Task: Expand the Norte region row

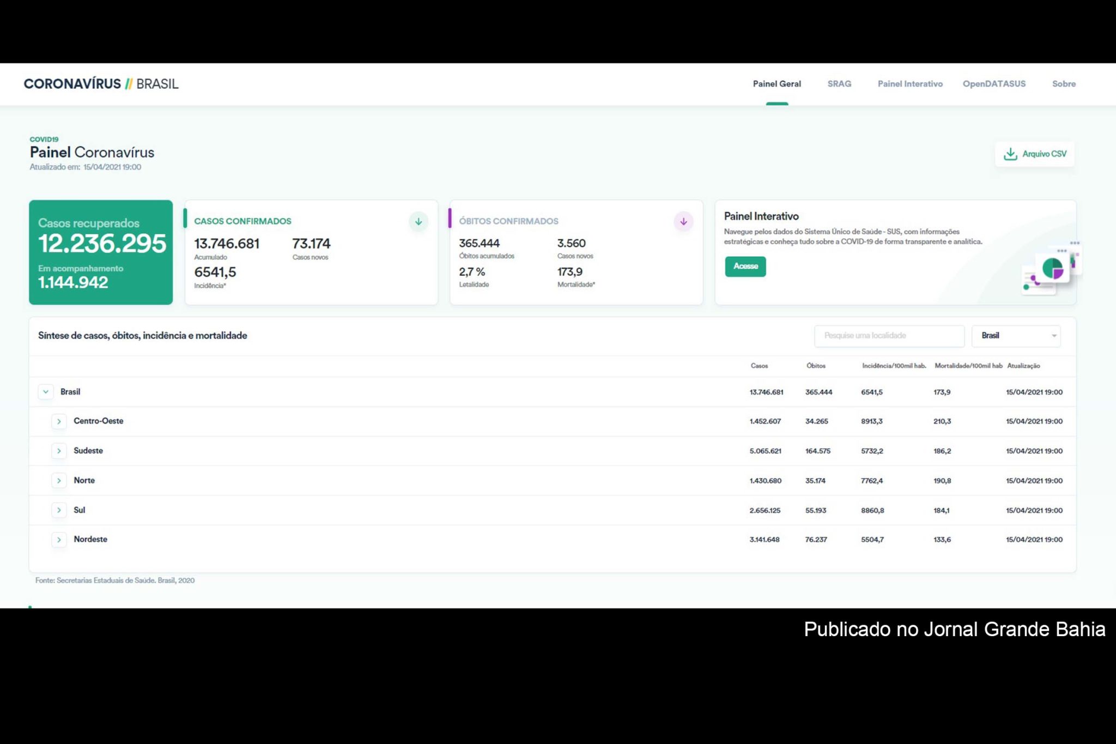Action: pyautogui.click(x=59, y=480)
